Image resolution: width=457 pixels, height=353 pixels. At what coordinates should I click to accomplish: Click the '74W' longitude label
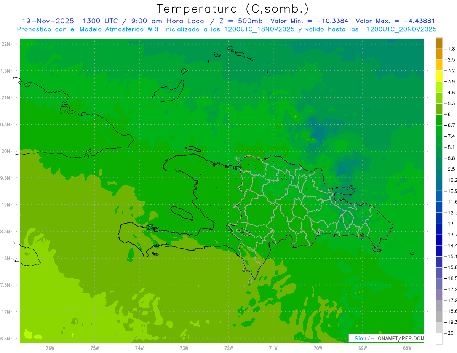(x=139, y=348)
